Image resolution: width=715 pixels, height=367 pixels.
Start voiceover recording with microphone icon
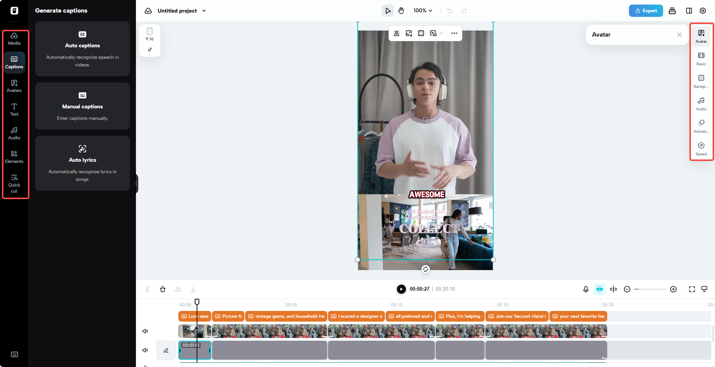[x=586, y=289]
